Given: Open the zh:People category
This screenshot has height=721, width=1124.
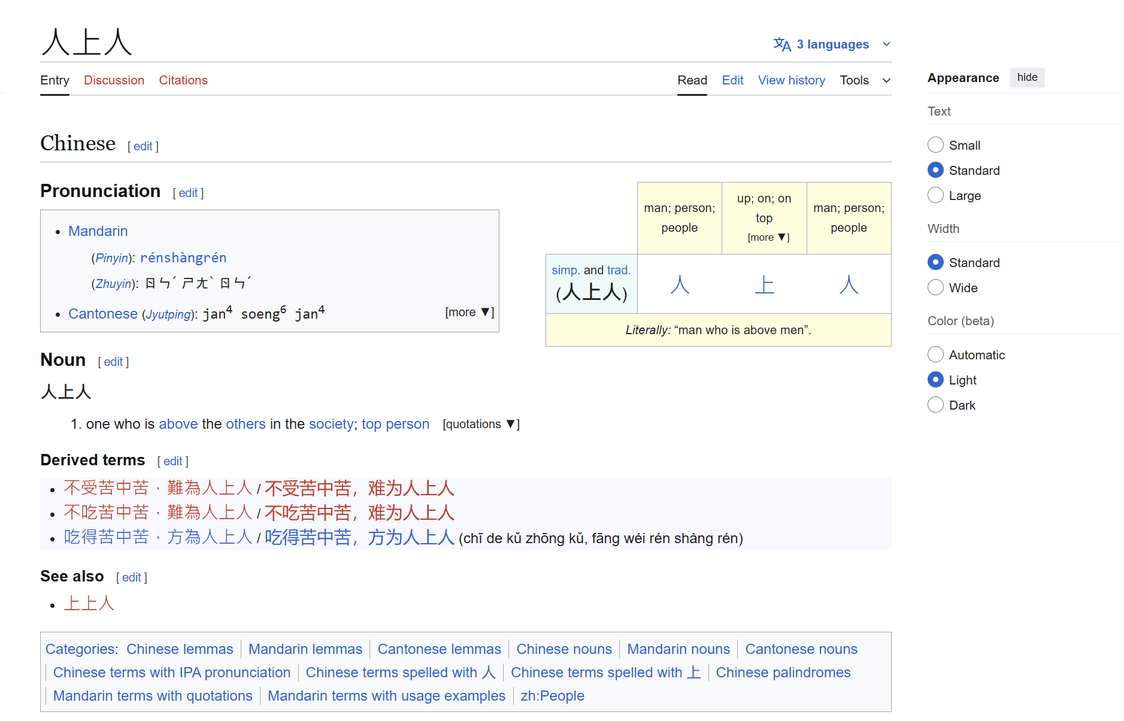Looking at the screenshot, I should tap(552, 696).
